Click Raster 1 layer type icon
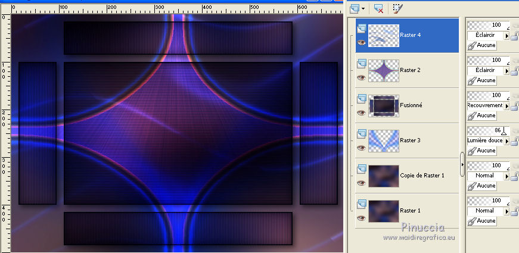 click(x=362, y=204)
